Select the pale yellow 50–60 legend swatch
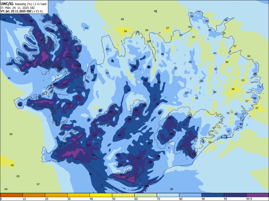The height and width of the screenshot is (201, 269). [123, 195]
